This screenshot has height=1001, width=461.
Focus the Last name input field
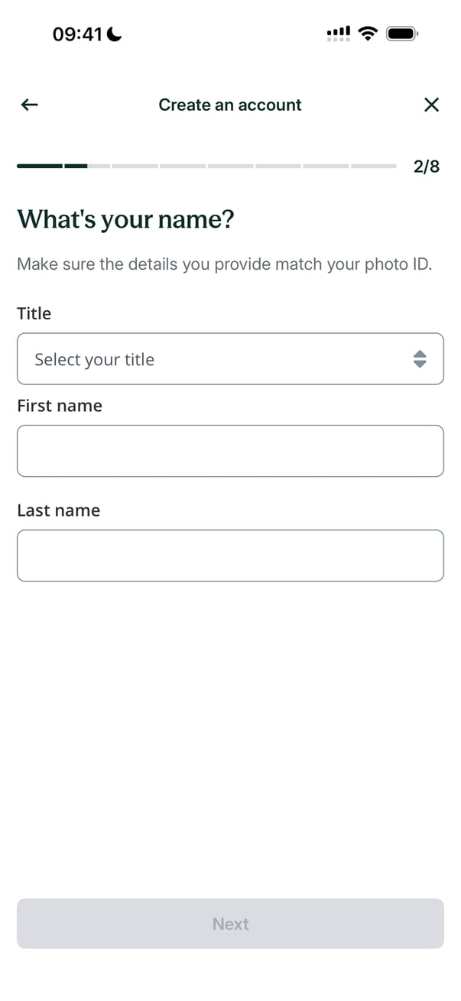coord(229,556)
